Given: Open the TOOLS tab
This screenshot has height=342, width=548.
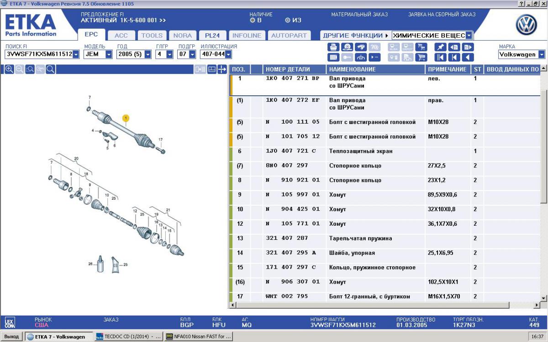Looking at the screenshot, I should (152, 35).
